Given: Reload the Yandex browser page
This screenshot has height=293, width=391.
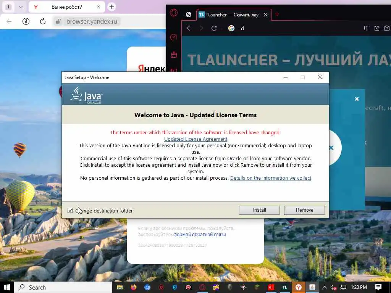Looking at the screenshot, I should point(43,21).
